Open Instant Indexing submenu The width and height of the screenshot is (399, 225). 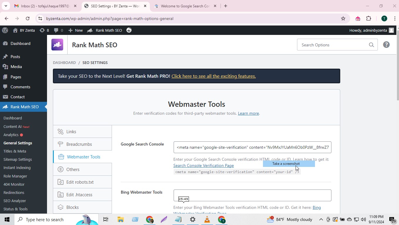pos(17,168)
